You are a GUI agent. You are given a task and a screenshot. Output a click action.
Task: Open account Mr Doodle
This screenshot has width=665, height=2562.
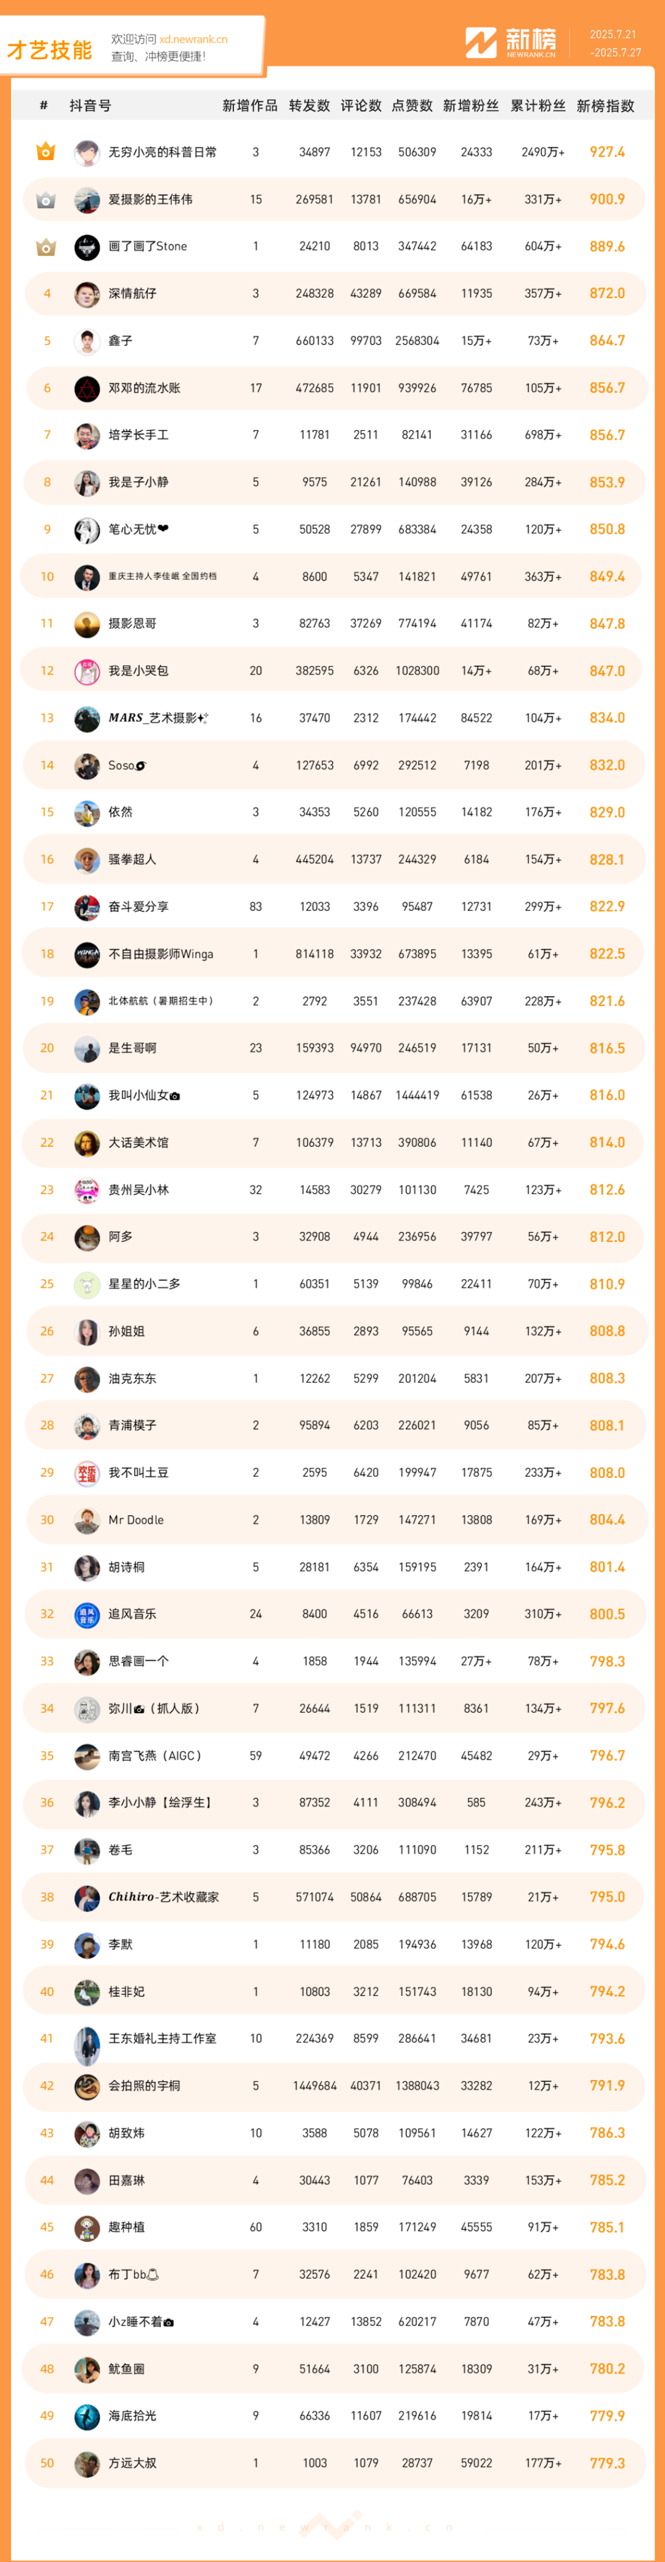[136, 1520]
